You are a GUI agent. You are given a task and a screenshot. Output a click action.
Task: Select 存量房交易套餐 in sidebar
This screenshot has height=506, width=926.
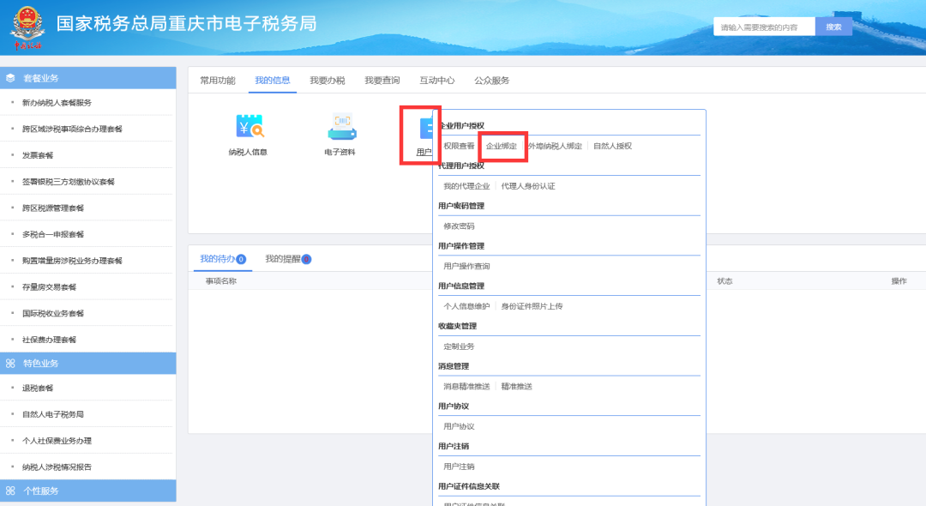point(49,287)
